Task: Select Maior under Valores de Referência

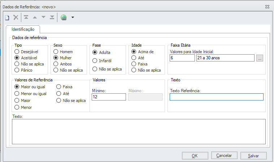Action: (x=22, y=101)
